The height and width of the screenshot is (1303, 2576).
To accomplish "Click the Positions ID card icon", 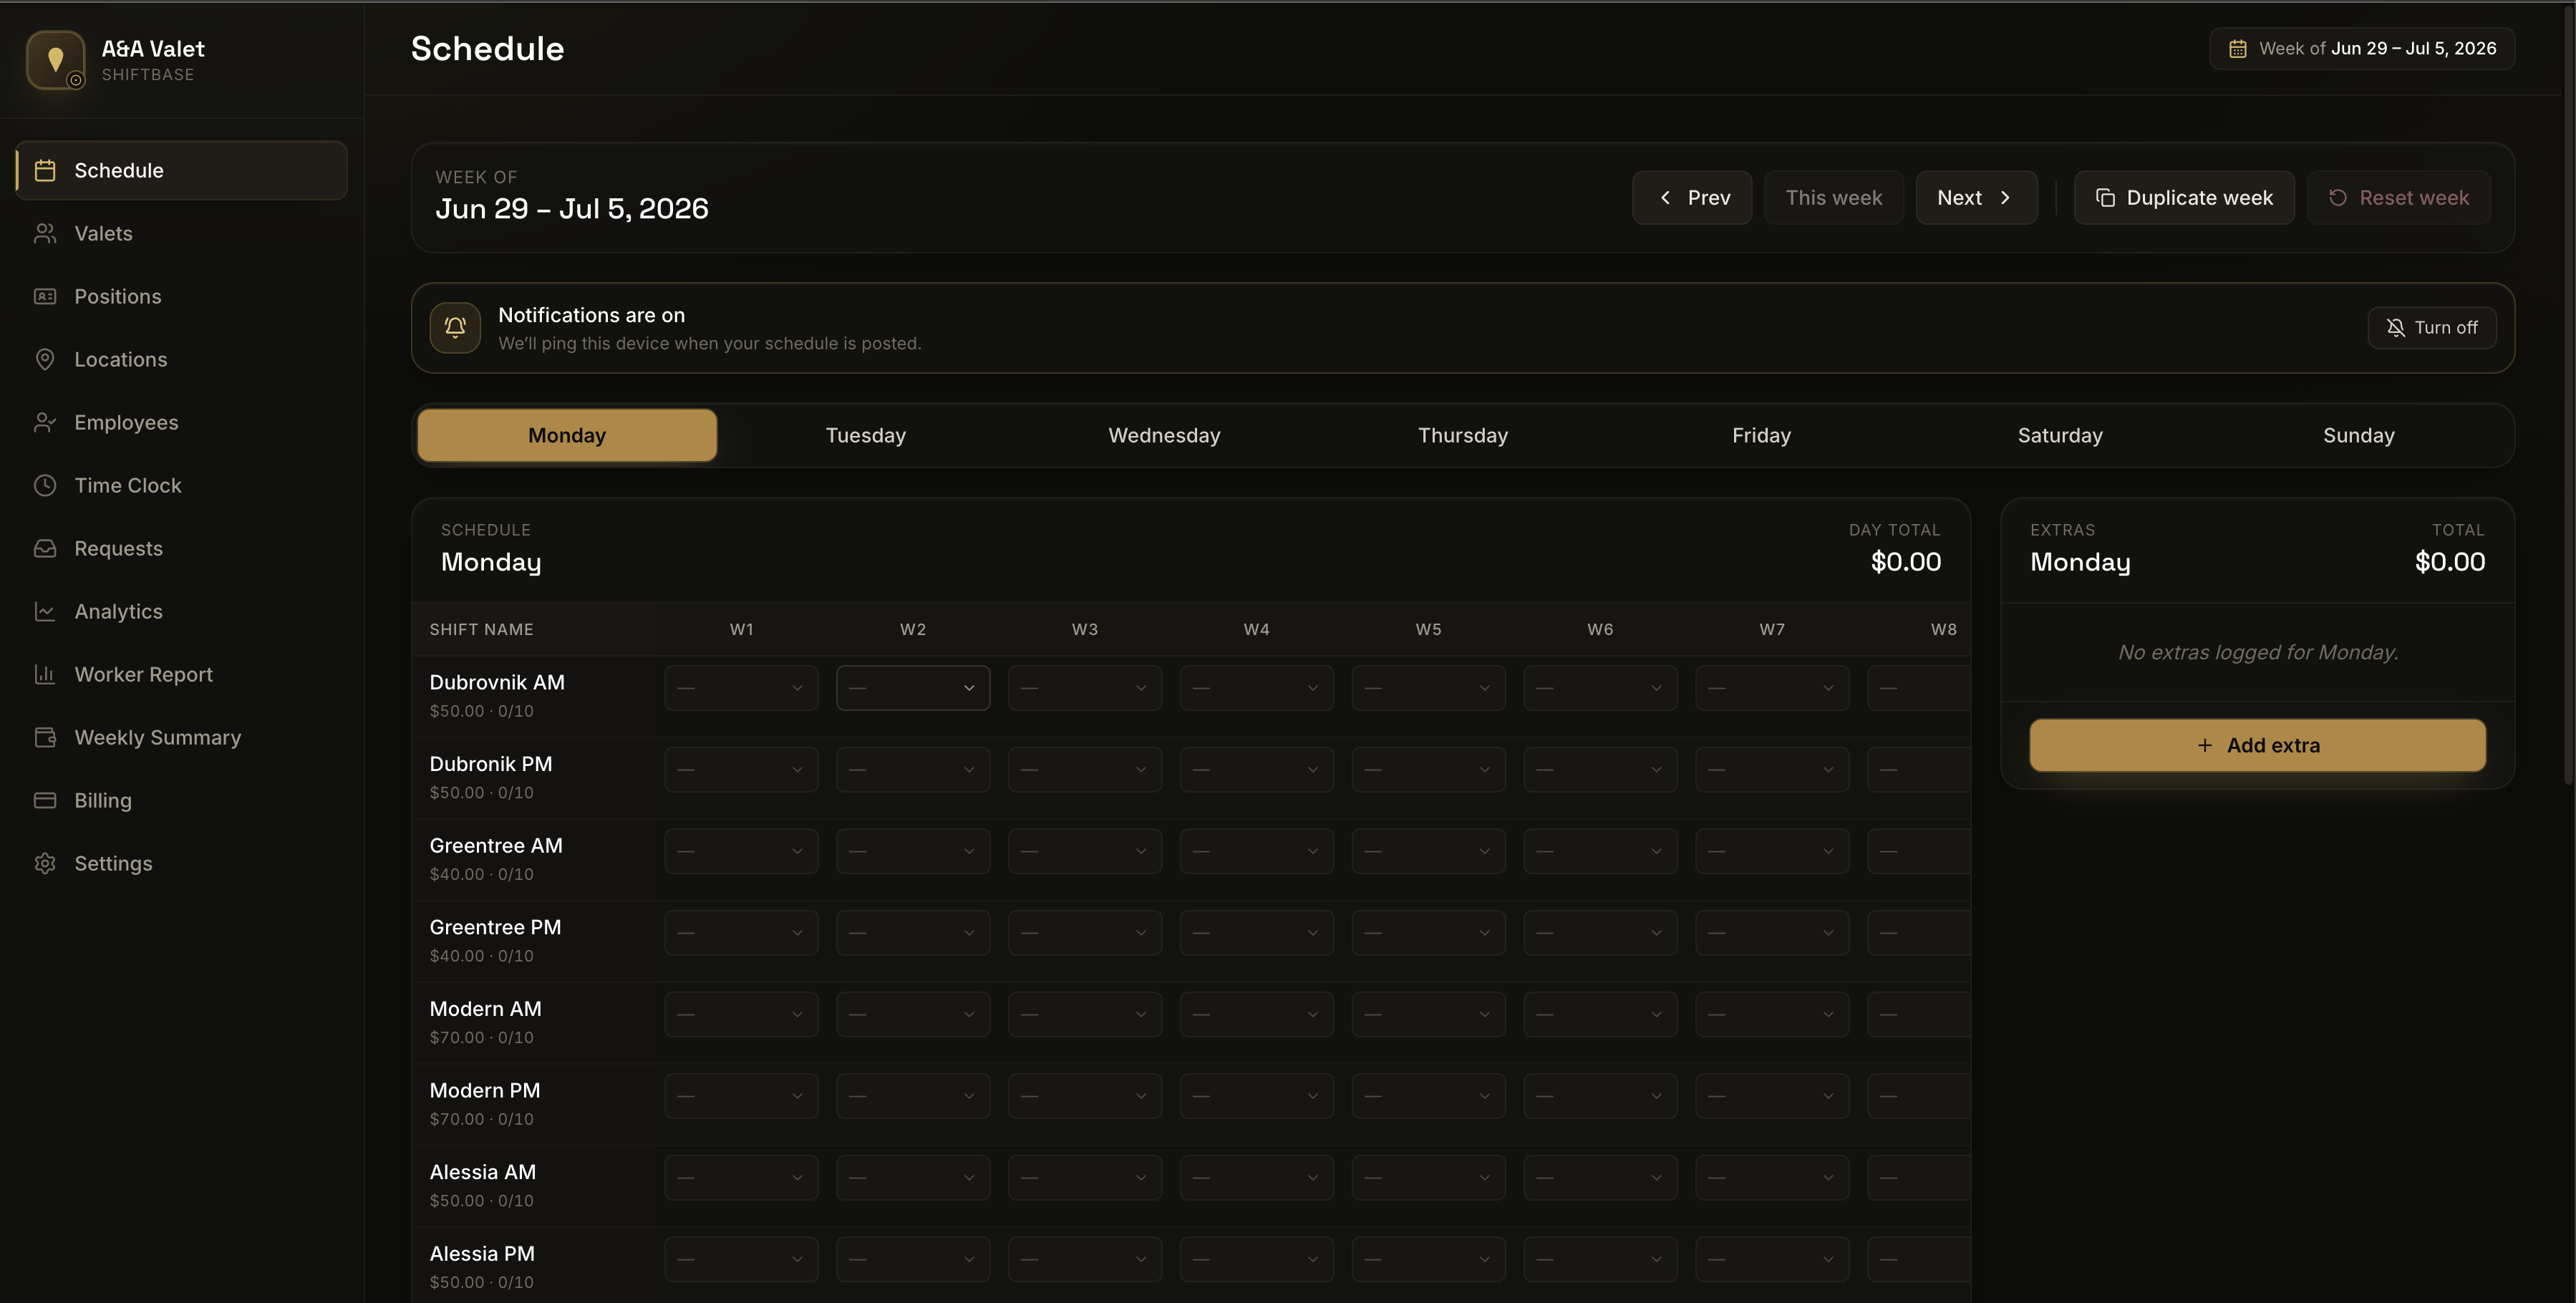I will pyautogui.click(x=45, y=296).
